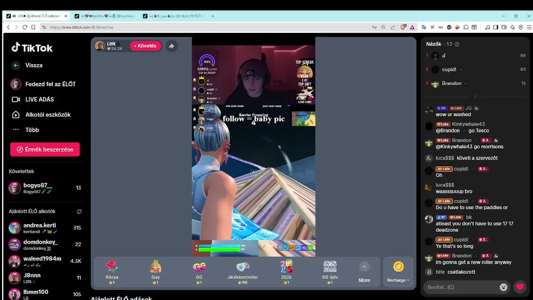Expand More gifts
Screen dimensions: 533x300
click(364, 272)
